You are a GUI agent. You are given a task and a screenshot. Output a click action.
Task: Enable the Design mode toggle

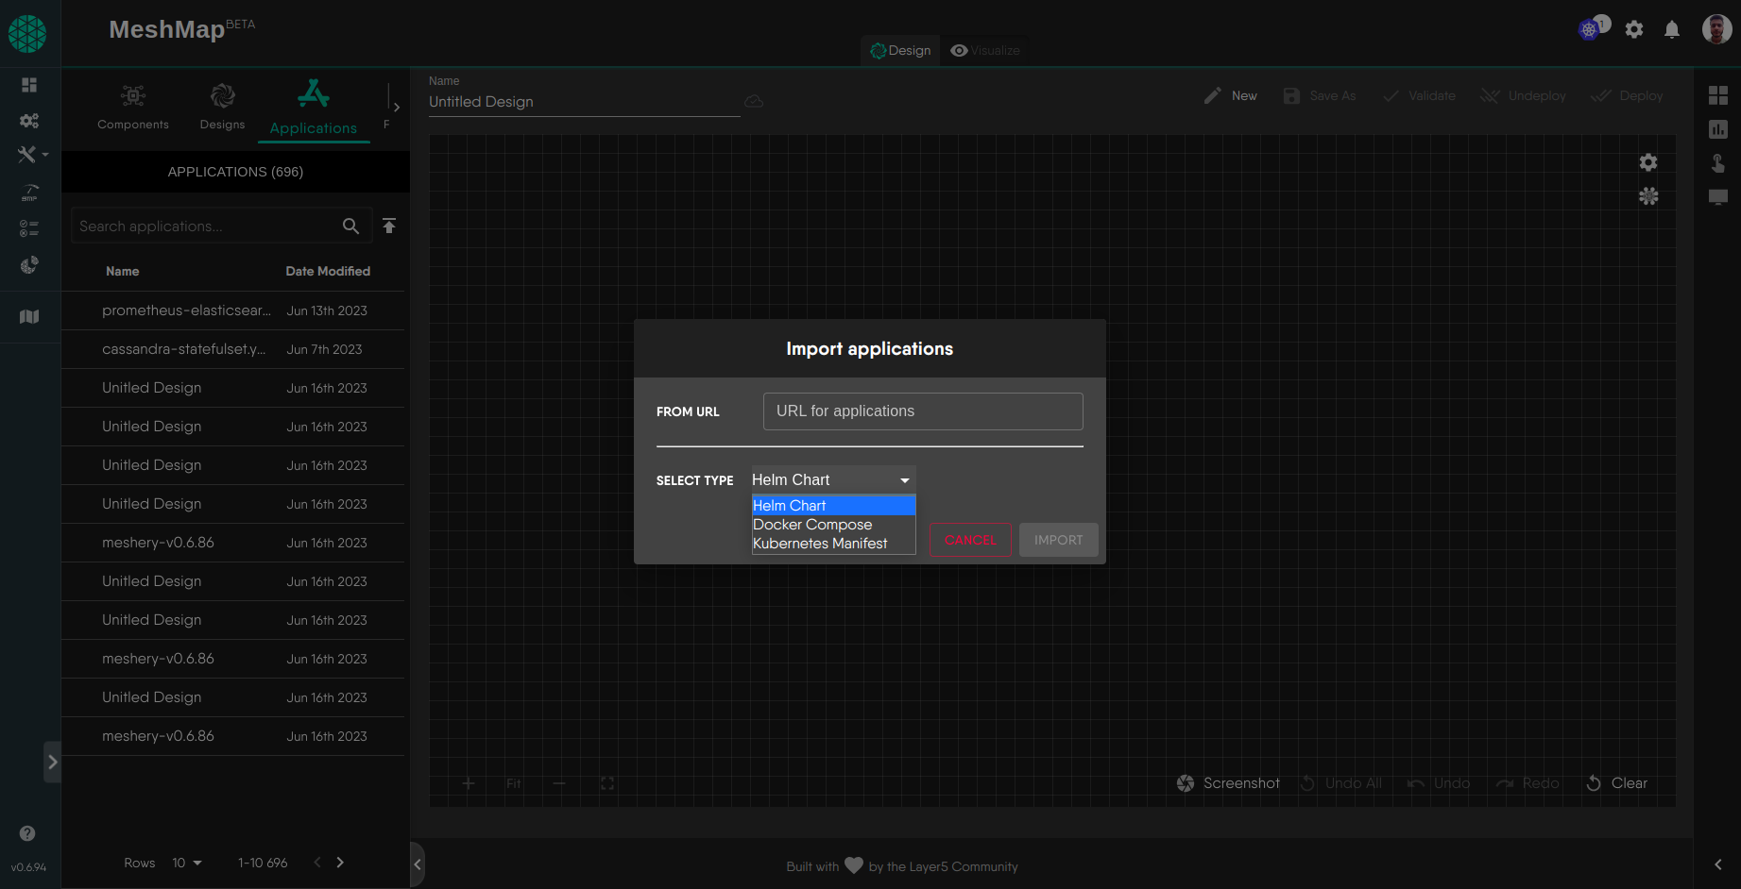coord(899,50)
